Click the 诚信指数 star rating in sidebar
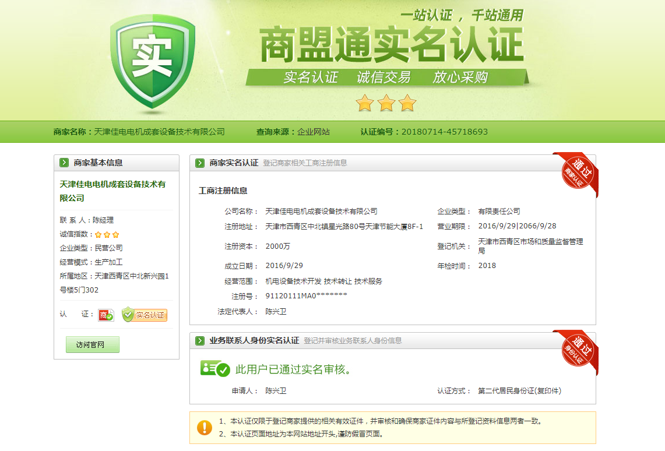Screen dimensions: 665x451 [x=107, y=234]
